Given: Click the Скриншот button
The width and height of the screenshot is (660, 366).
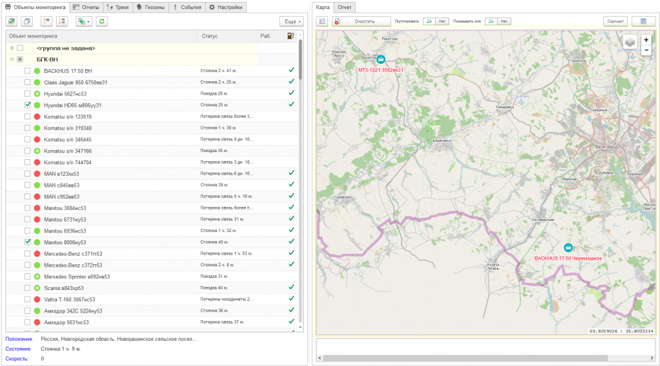Looking at the screenshot, I should (x=615, y=21).
